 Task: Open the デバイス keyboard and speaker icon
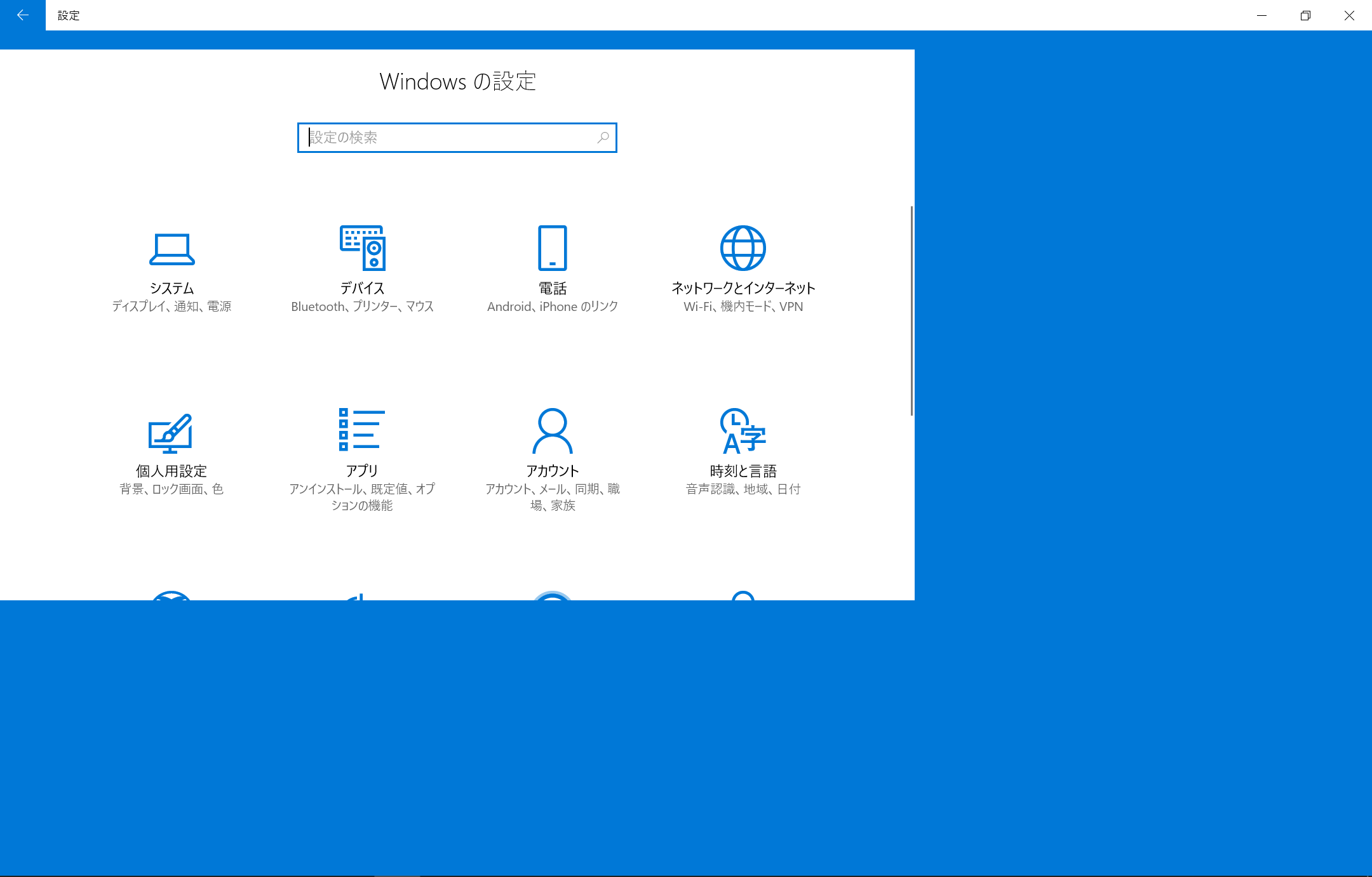click(x=363, y=248)
